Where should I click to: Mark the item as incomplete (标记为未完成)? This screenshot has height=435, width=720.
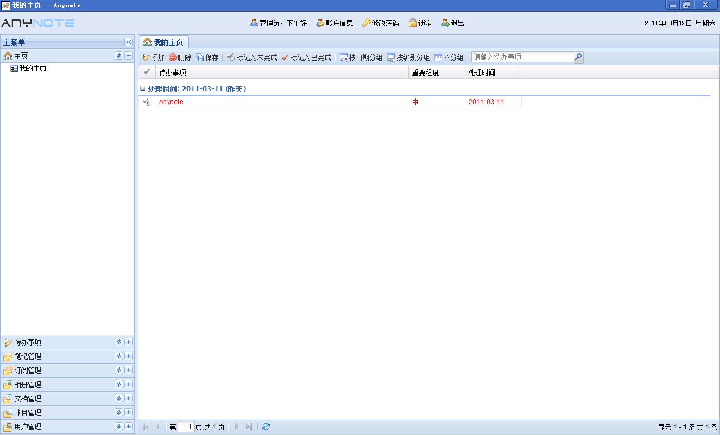tap(252, 57)
